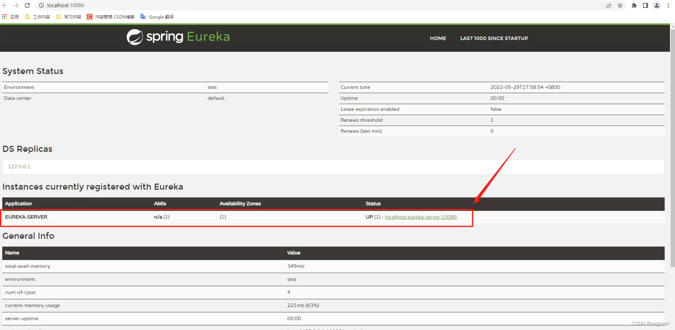Image resolution: width=675 pixels, height=330 pixels.
Task: Select the server-uptime row name
Action: tap(22, 318)
